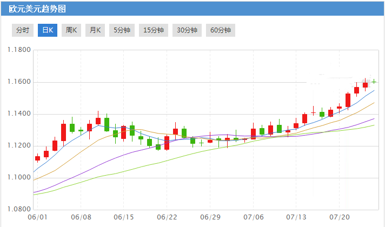The height and width of the screenshot is (227, 385).
Task: Select the 06/22 date on the axis
Action: [167, 217]
